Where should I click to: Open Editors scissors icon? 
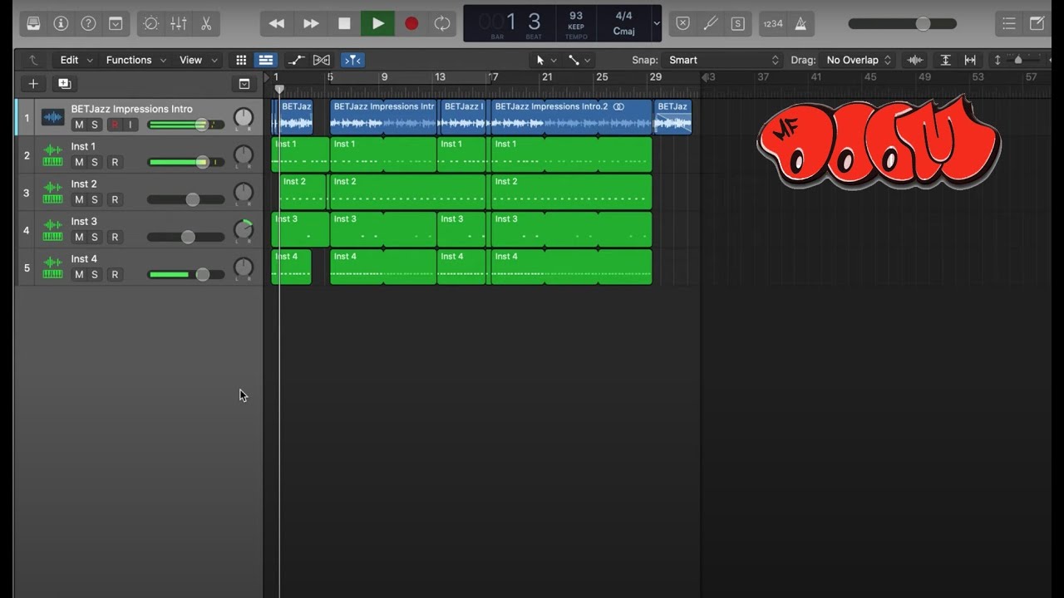tap(206, 23)
